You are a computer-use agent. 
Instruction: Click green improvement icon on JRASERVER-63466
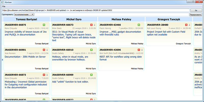[139, 25]
